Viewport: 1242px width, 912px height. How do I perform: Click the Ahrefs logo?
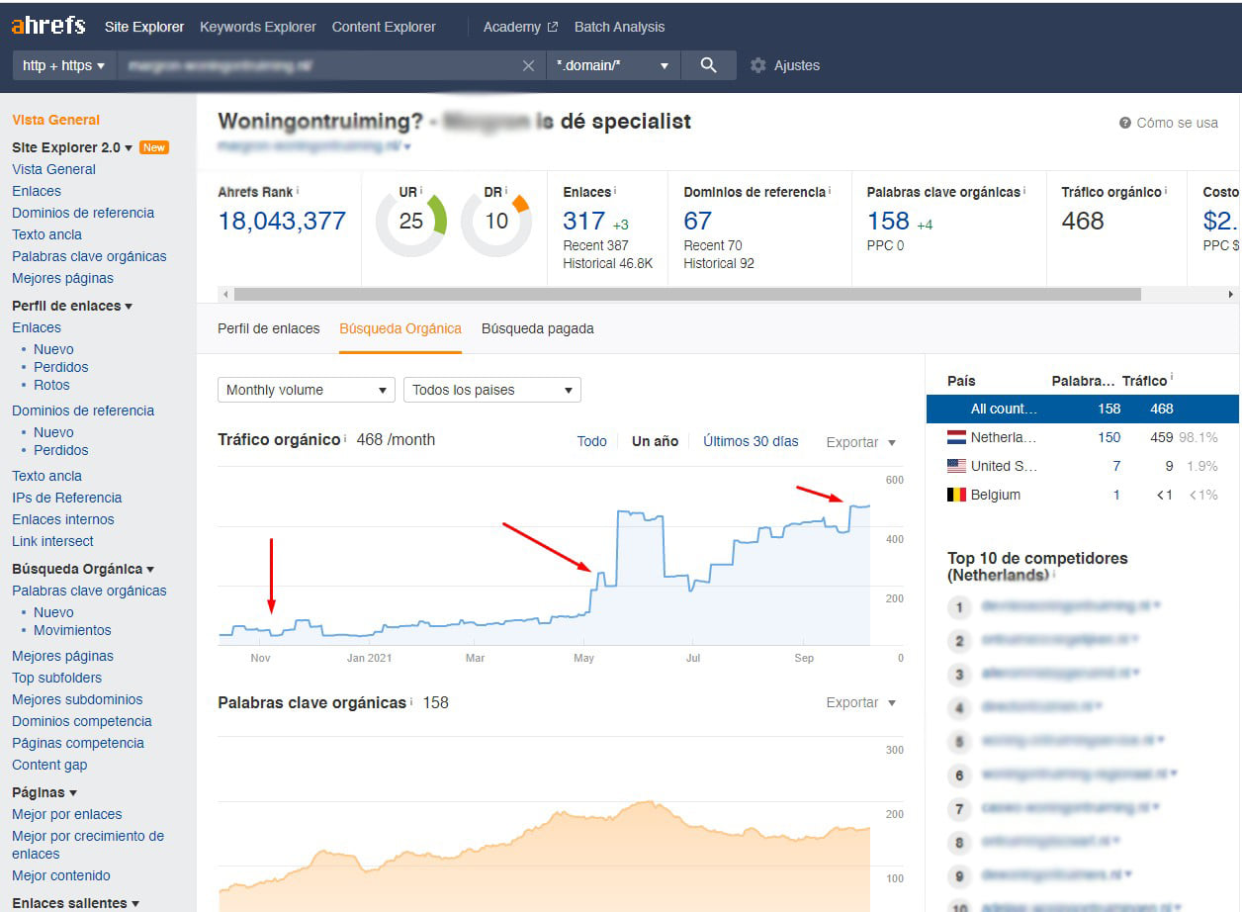pyautogui.click(x=48, y=26)
